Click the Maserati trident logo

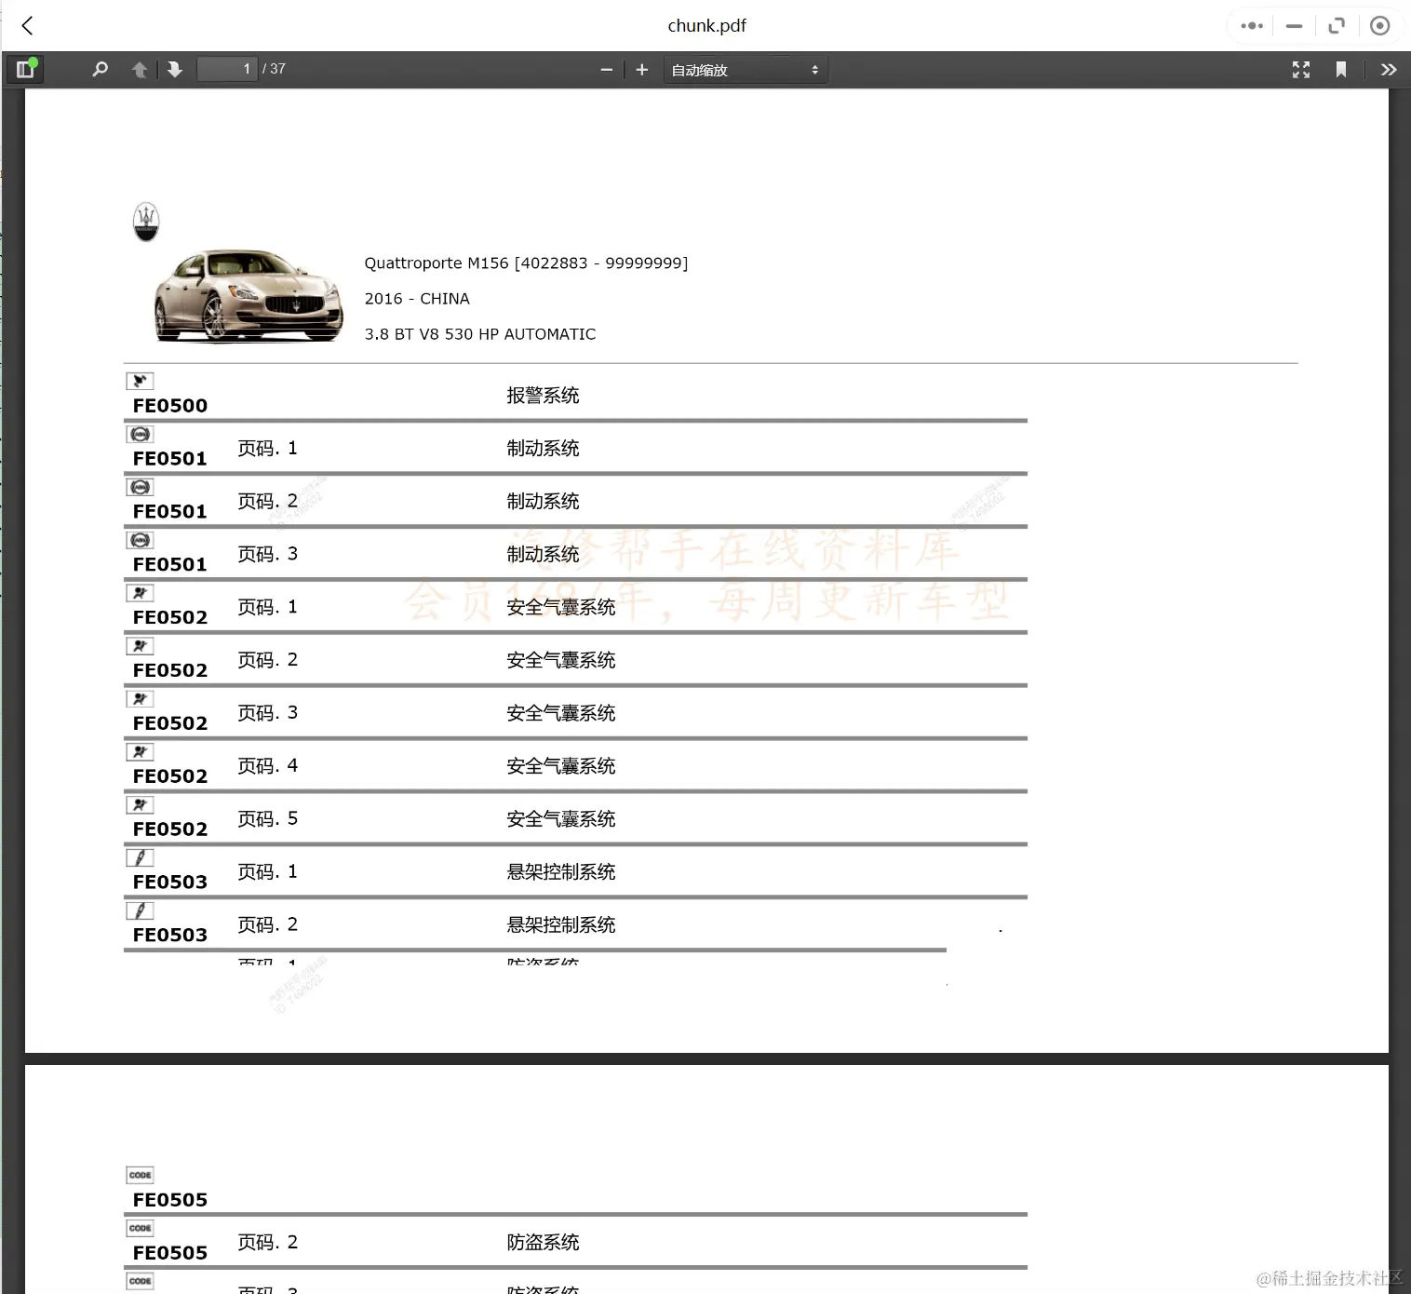(146, 222)
